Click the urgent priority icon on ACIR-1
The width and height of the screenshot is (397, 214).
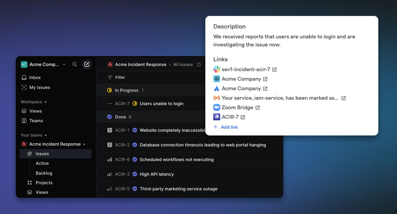click(x=110, y=130)
